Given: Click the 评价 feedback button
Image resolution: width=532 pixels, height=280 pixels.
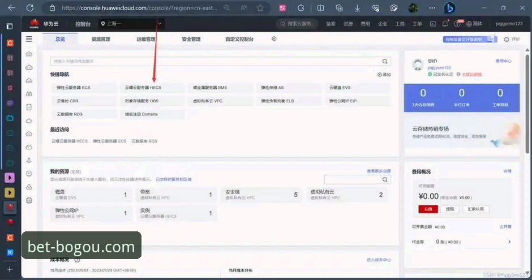Looking at the screenshot, I should [512, 40].
